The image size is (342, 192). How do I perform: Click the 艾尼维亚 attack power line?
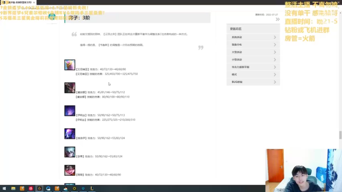100,70
